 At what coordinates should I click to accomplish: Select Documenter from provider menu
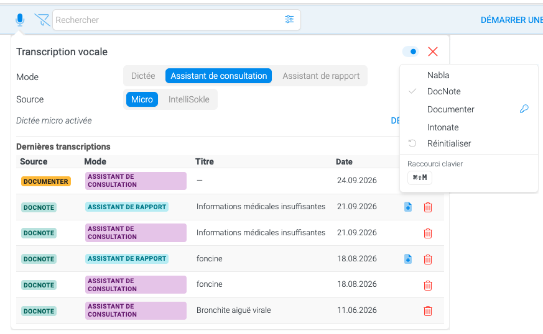pyautogui.click(x=450, y=109)
